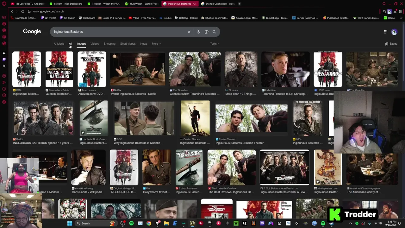The width and height of the screenshot is (405, 228).
Task: Switch to the HuraWatch browser tab
Action: point(141,4)
